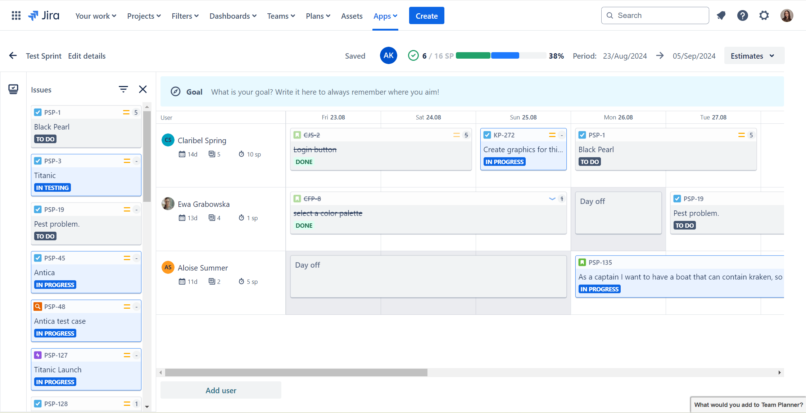Screen dimensions: 806x413
Task: Click the PSP-127 epic type icon
Action: pyautogui.click(x=38, y=355)
